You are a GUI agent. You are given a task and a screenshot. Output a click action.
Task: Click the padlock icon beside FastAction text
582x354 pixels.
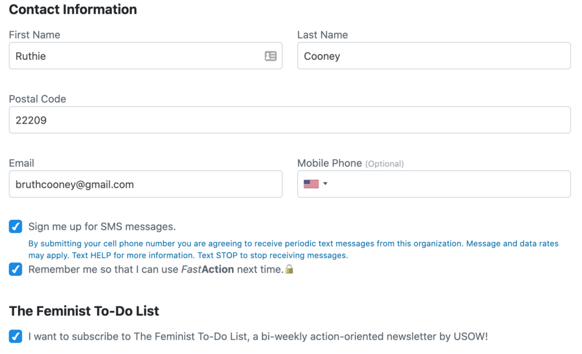tap(289, 269)
